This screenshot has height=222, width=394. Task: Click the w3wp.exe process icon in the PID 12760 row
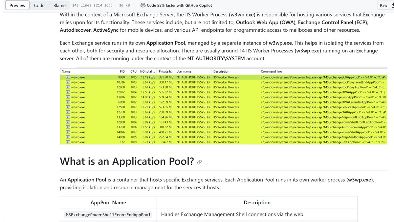point(68,112)
